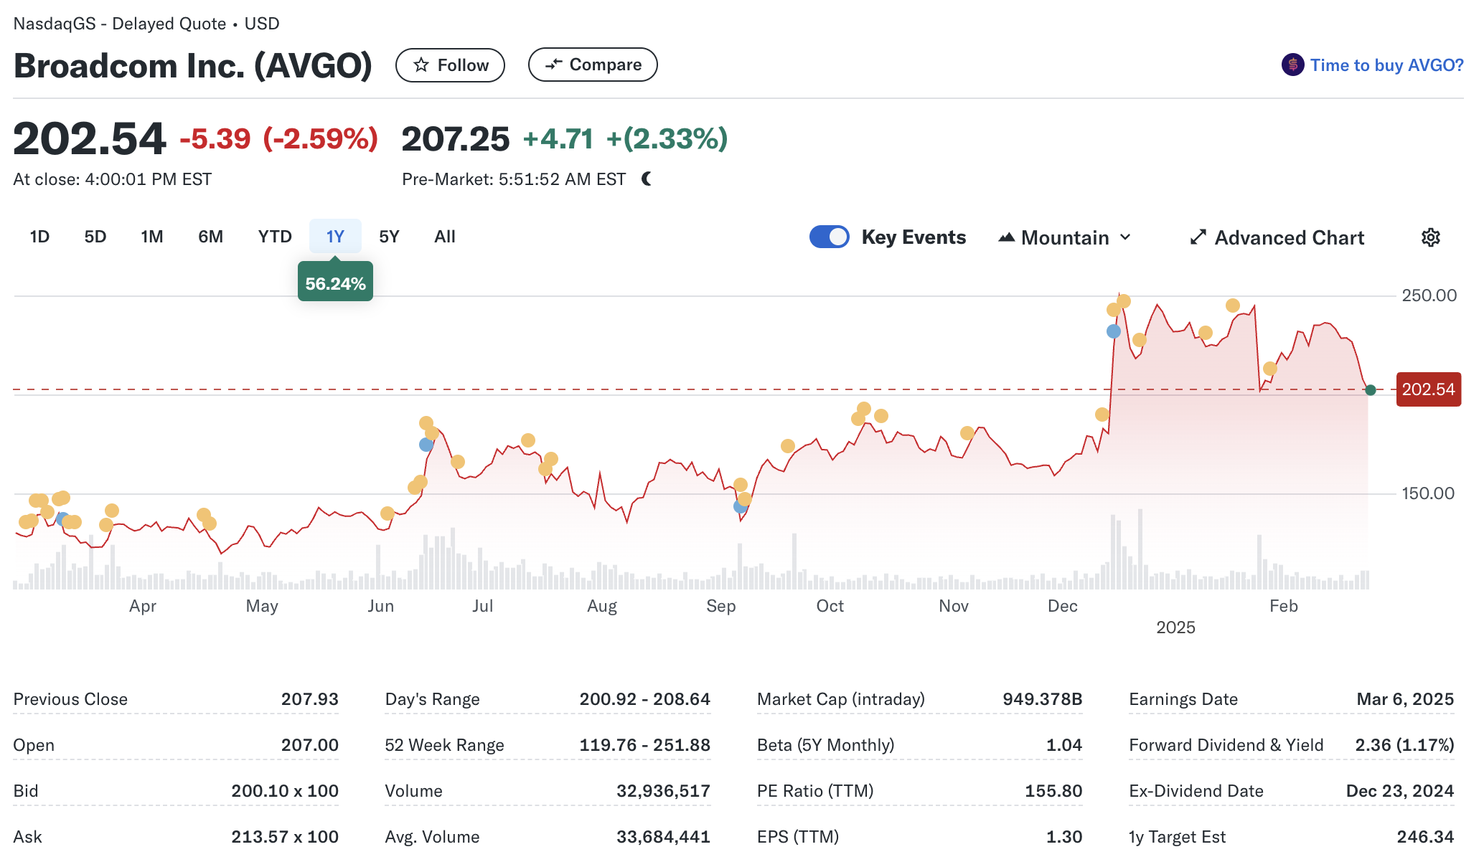
Task: Click the yellow event marker near early September
Action: (x=741, y=485)
